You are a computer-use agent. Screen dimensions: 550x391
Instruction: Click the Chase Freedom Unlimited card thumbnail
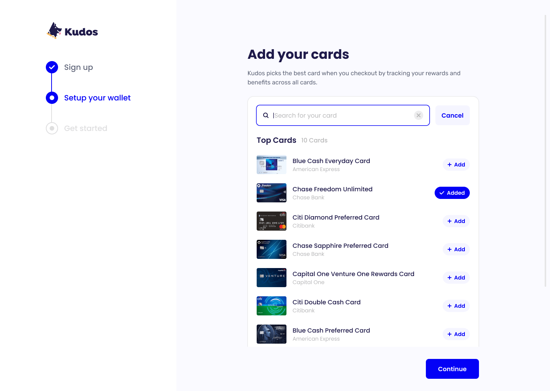point(271,193)
